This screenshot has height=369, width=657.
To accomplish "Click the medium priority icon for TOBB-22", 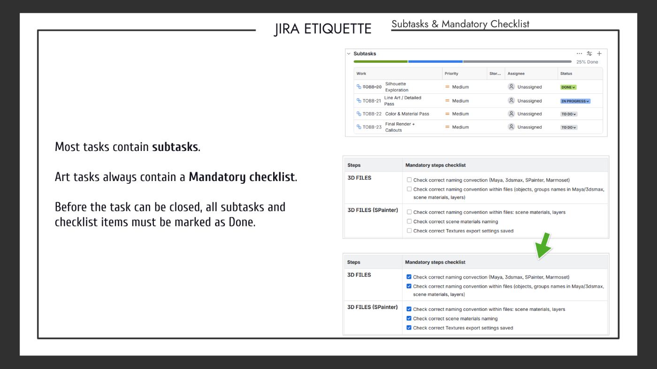I will 447,114.
